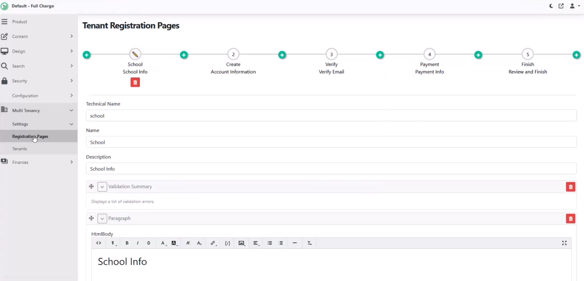584x281 pixels.
Task: Collapse the Paragraph widget
Action: tap(102, 219)
